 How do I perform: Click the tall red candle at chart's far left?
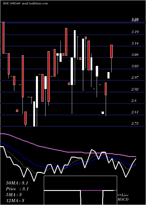[4, 38]
